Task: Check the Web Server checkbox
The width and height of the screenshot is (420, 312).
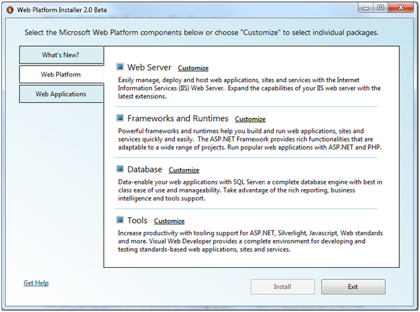Action: point(120,66)
